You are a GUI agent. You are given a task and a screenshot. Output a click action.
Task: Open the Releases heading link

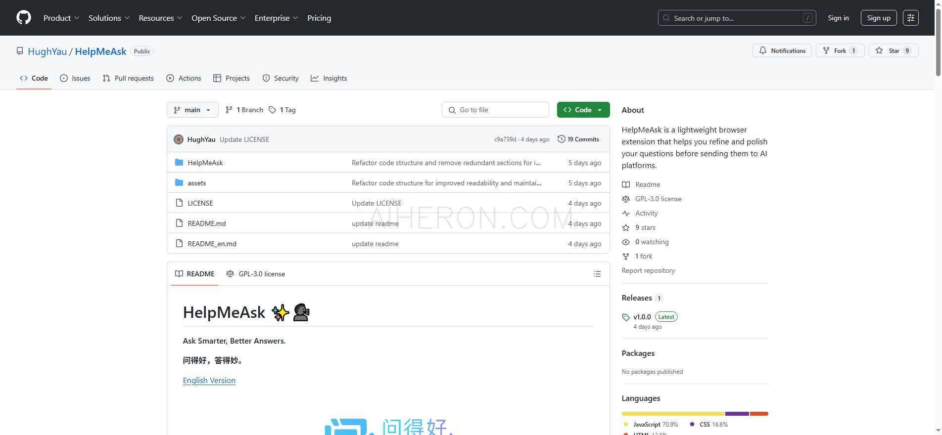[642, 298]
